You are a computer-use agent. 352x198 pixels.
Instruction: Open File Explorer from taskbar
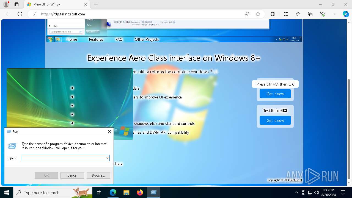[126, 193]
